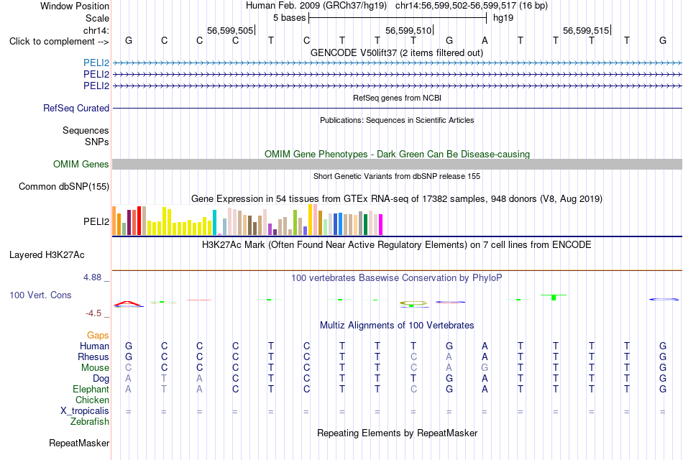Open Short Genetic Variants from dbSNP title

point(397,176)
